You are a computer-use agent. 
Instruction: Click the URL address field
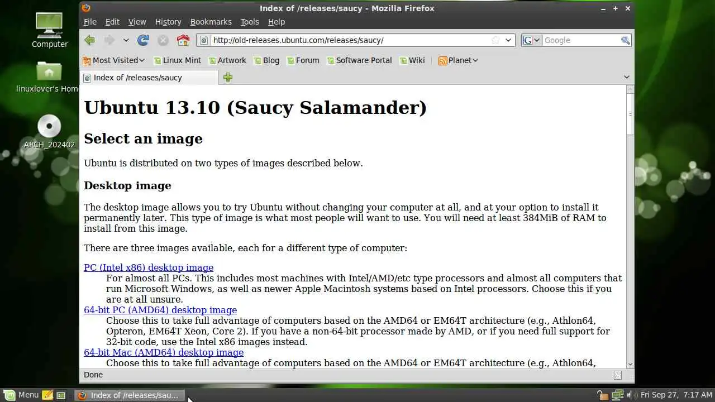tap(350, 40)
